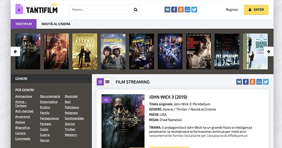Choose the Biografico genre

coord(22,128)
